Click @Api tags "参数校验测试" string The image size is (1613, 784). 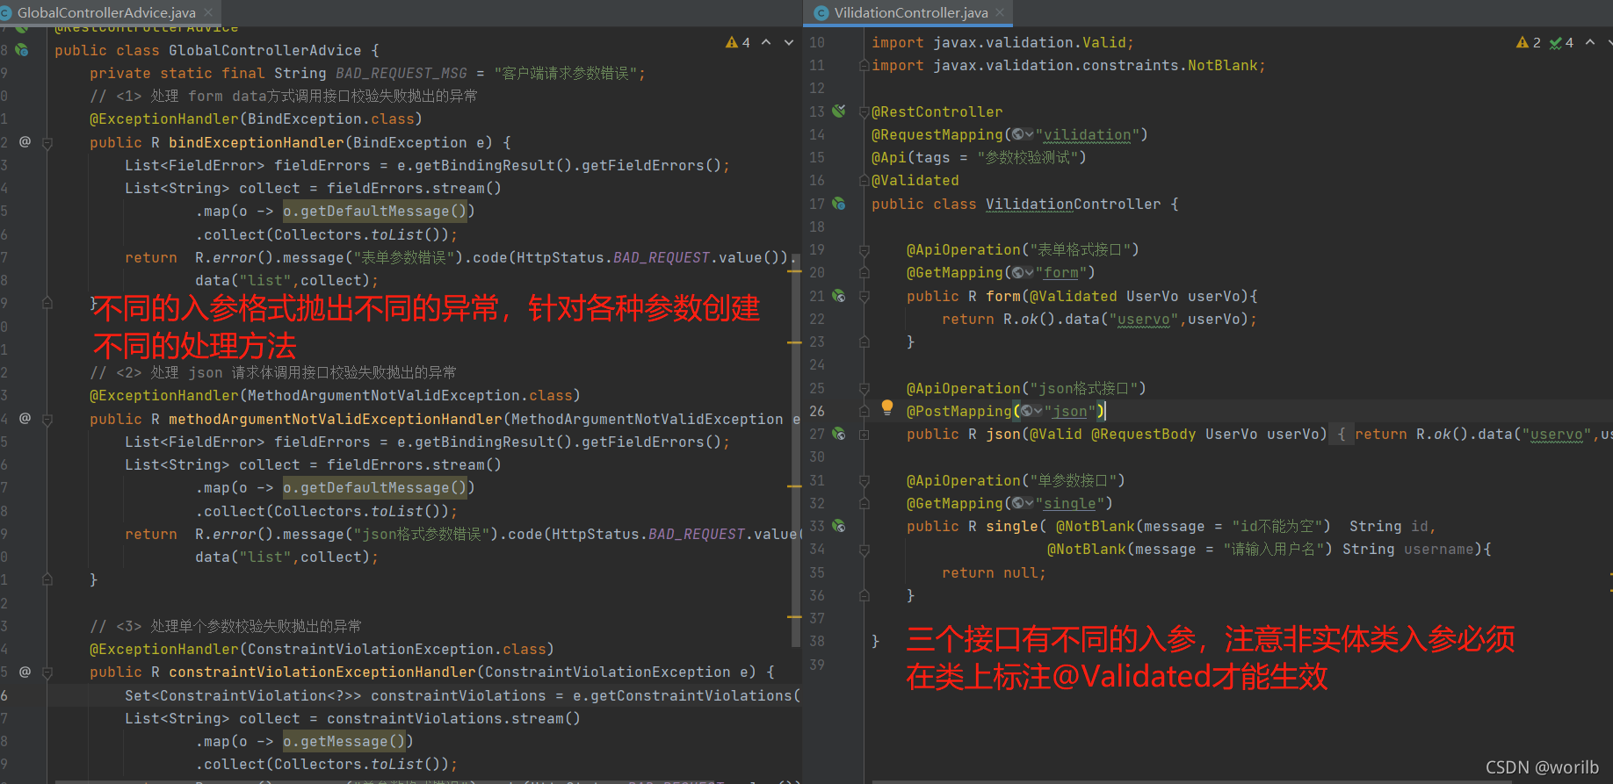pyautogui.click(x=1027, y=157)
